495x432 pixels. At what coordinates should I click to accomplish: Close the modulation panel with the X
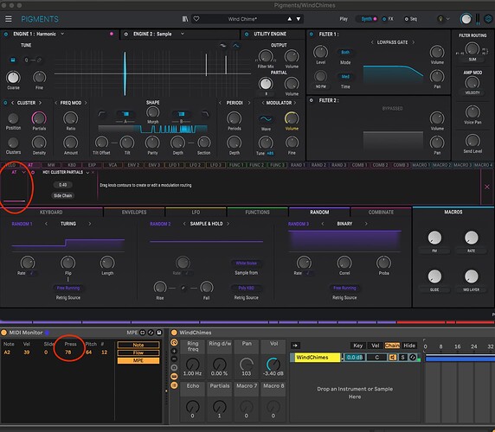(x=487, y=187)
